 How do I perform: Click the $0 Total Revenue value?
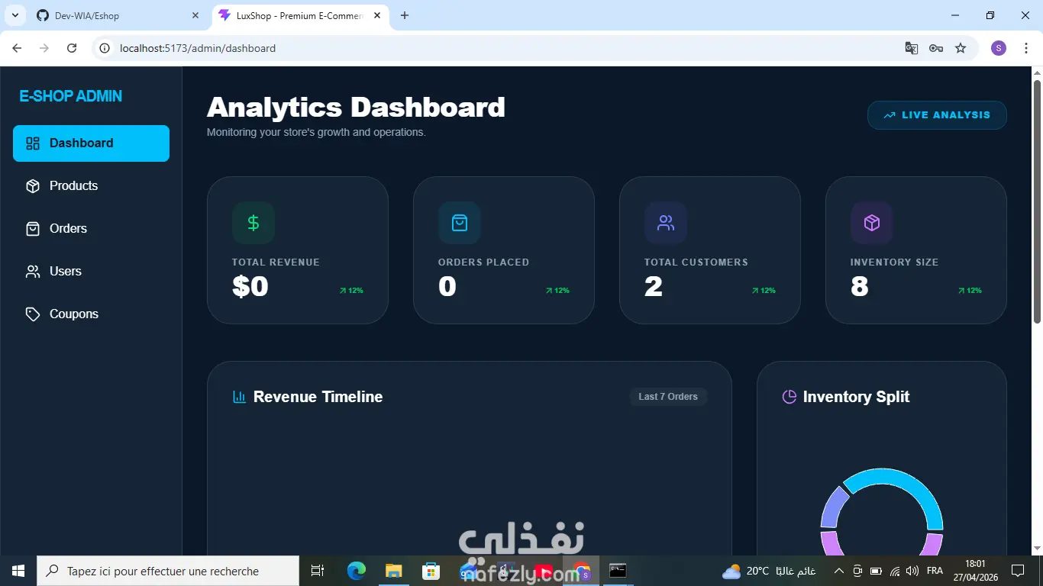[250, 287]
